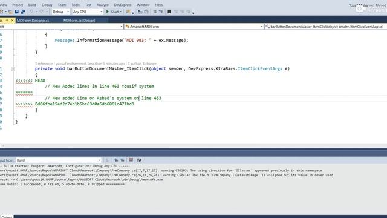The width and height of the screenshot is (387, 218).
Task: Click the Redo arrow icon
Action: coord(42,12)
